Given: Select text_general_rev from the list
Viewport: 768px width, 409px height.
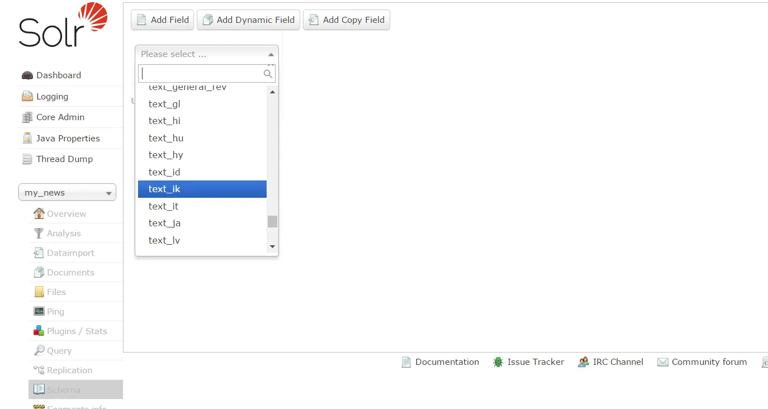Looking at the screenshot, I should [x=202, y=88].
